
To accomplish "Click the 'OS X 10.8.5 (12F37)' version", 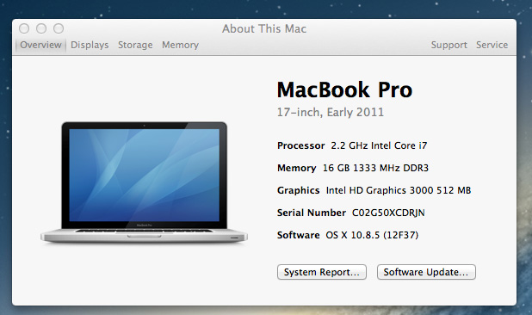I will coord(372,235).
